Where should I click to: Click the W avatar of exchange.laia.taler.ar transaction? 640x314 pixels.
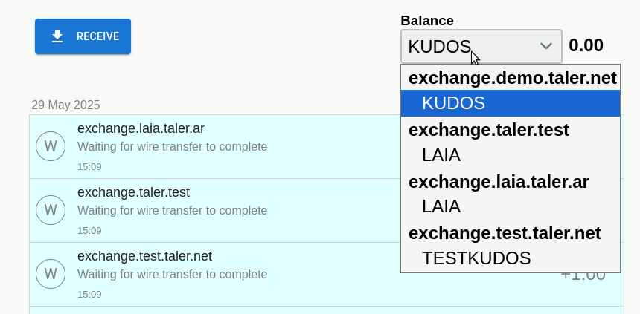[x=51, y=146]
